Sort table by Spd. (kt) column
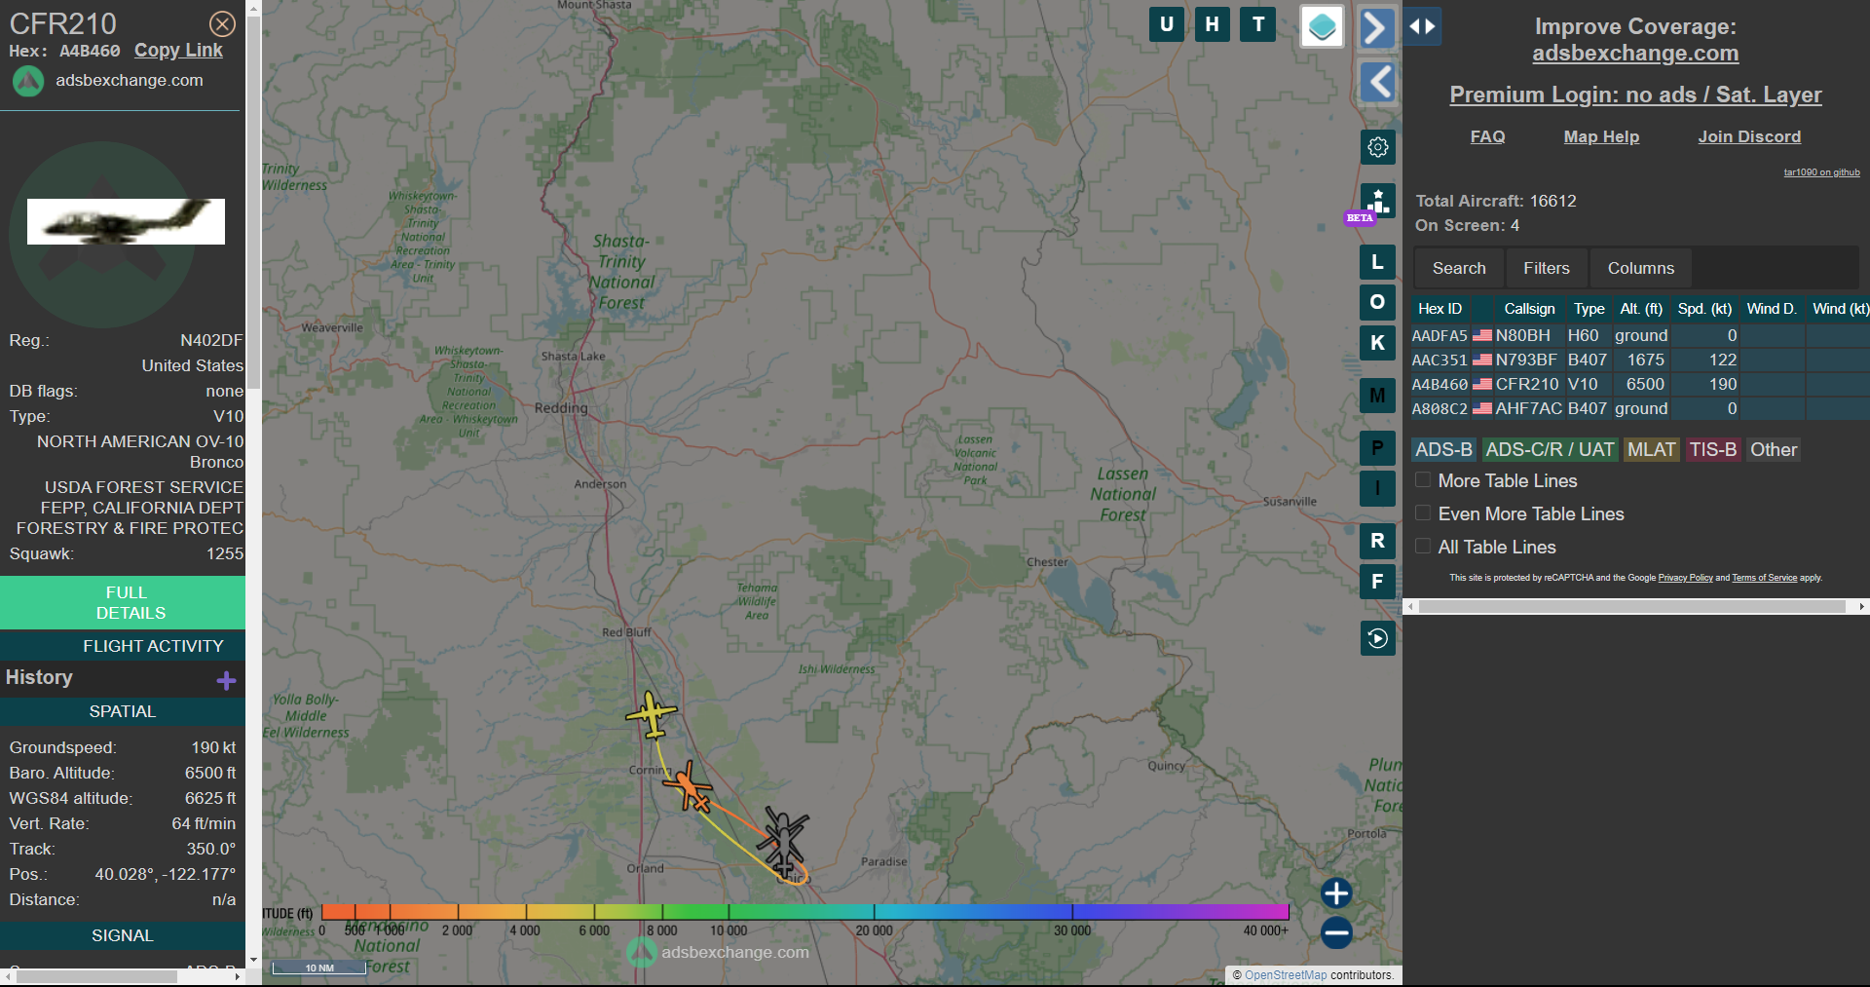1870x987 pixels. click(1704, 309)
